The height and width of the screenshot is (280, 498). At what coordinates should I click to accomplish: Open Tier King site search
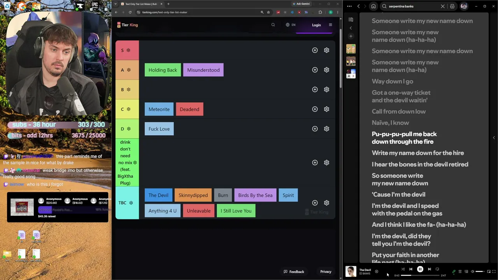pos(273,25)
